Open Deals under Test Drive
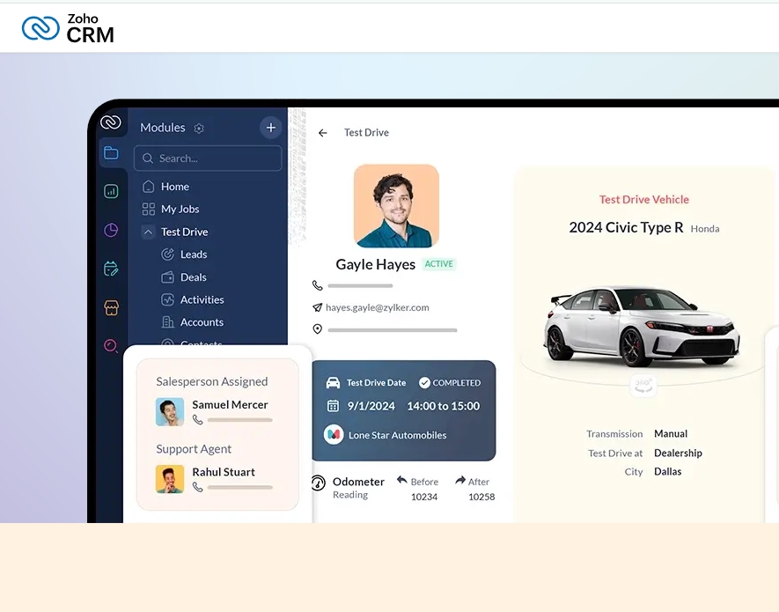The width and height of the screenshot is (779, 612). click(x=194, y=277)
